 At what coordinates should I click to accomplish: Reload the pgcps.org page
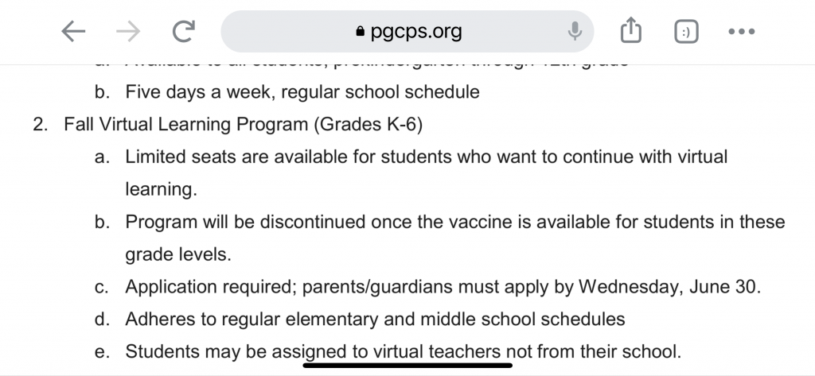[184, 31]
